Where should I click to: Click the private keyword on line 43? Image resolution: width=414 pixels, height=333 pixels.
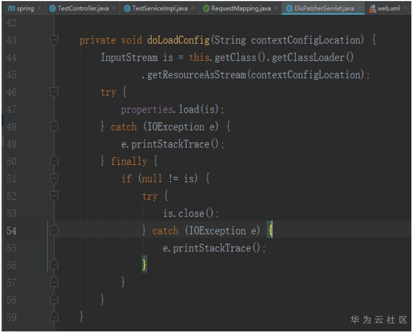pos(98,40)
